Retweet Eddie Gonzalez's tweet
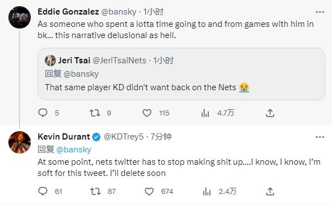The height and width of the screenshot is (204, 332). [x=95, y=113]
